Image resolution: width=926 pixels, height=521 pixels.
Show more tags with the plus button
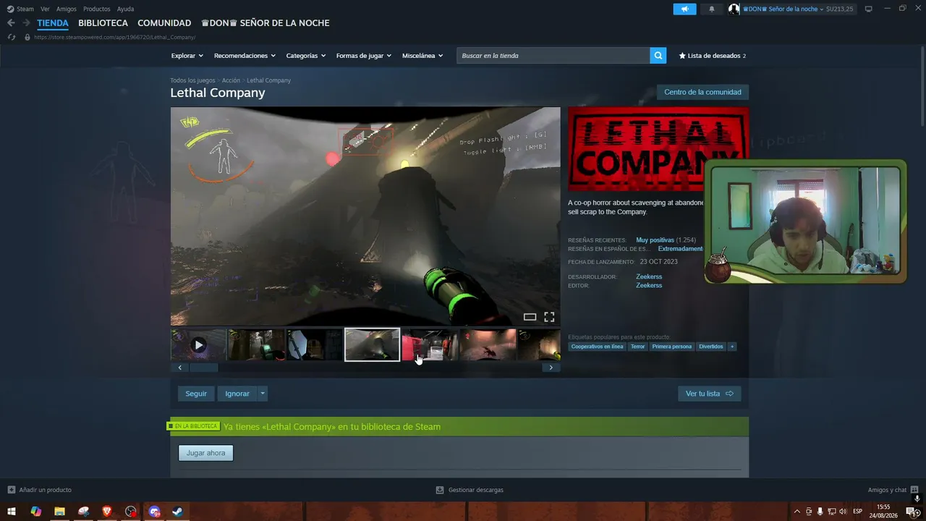(x=732, y=347)
